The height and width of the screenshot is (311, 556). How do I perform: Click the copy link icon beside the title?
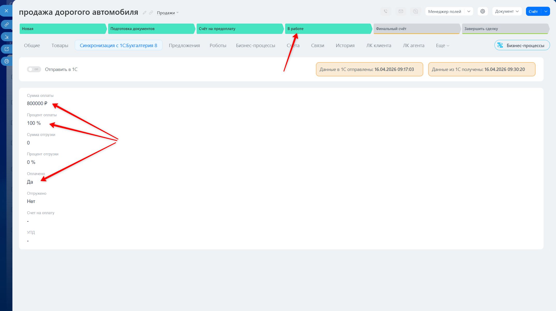pos(151,13)
